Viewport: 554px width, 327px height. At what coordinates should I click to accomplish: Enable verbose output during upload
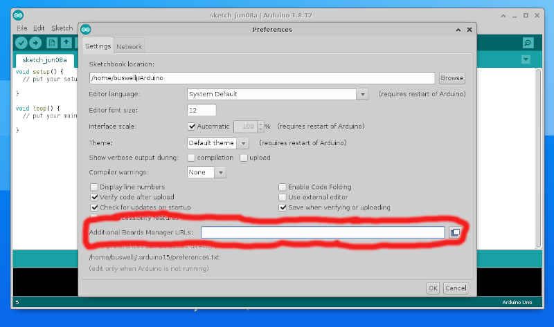[244, 158]
